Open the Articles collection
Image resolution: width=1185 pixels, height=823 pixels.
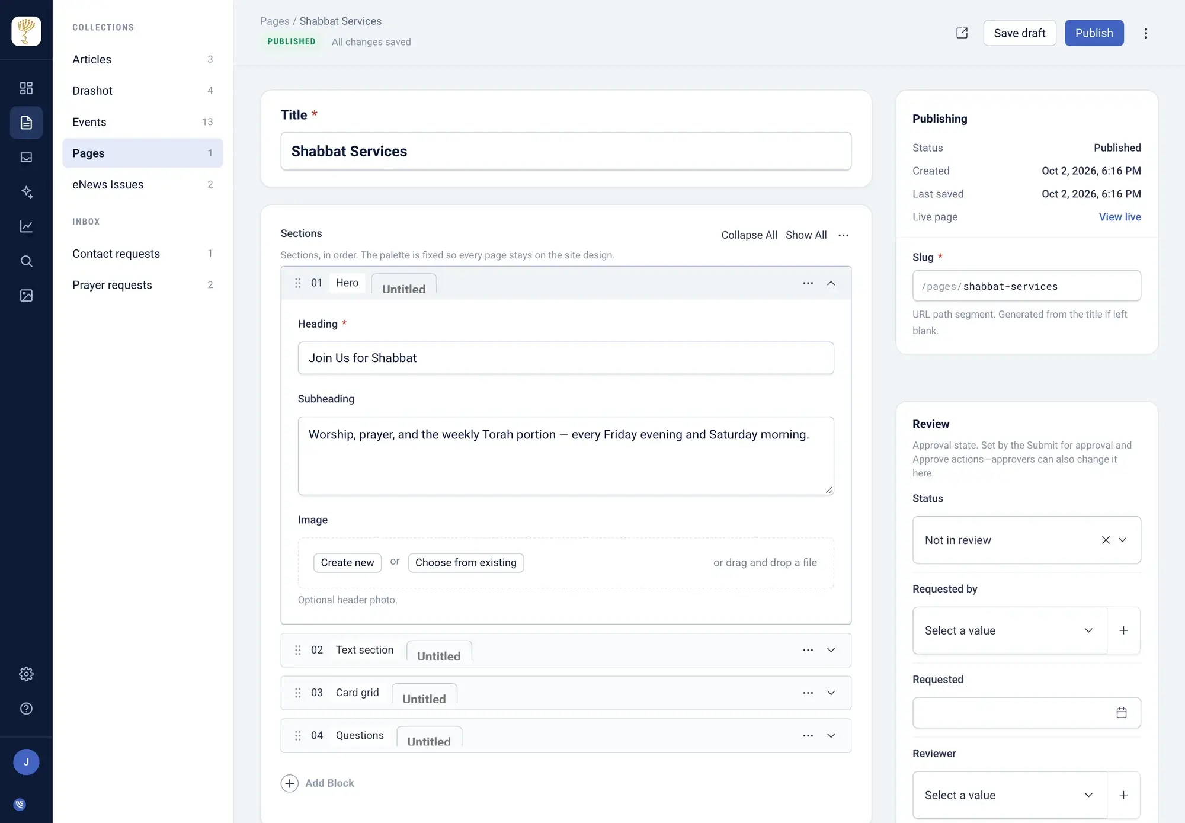point(142,59)
